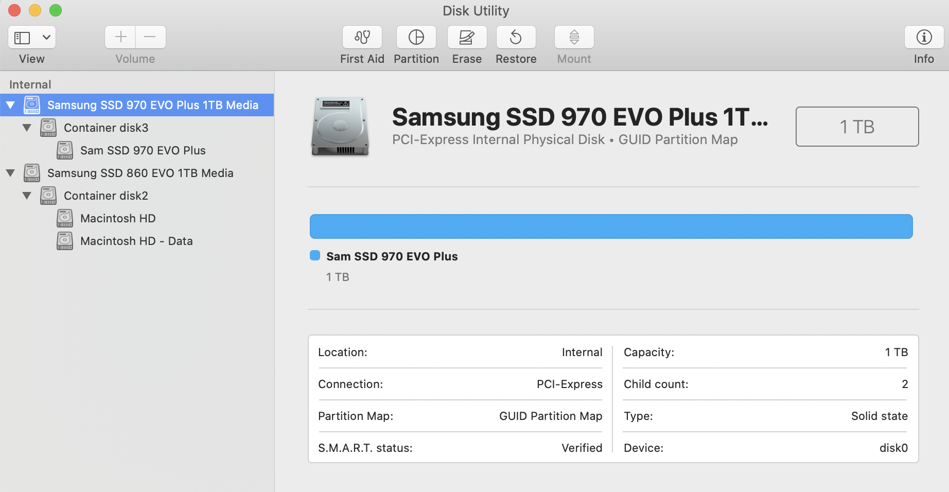Viewport: 949px width, 492px height.
Task: Click the Device value disk0
Action: coord(893,448)
